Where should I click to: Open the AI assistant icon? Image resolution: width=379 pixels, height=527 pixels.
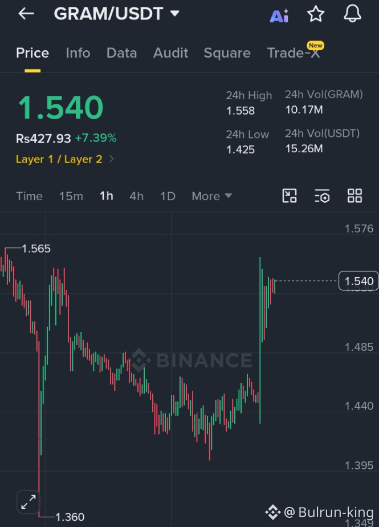279,15
